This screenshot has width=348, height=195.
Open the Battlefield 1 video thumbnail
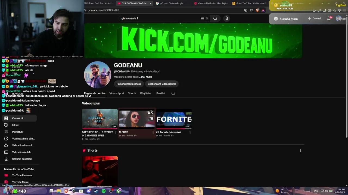click(x=100, y=119)
